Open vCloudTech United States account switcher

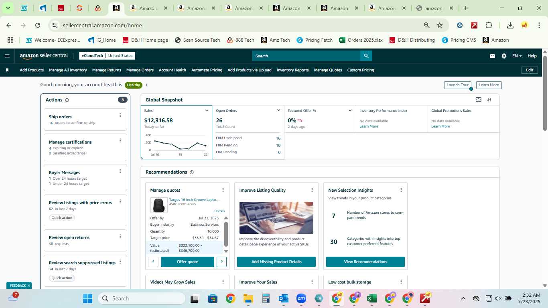pyautogui.click(x=107, y=56)
